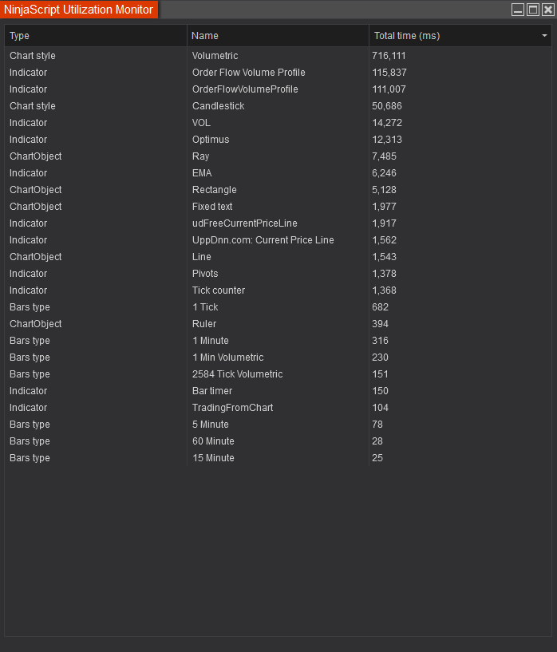Close the NinjaScript Utilization Monitor window
Image resolution: width=557 pixels, height=652 pixels.
click(547, 10)
